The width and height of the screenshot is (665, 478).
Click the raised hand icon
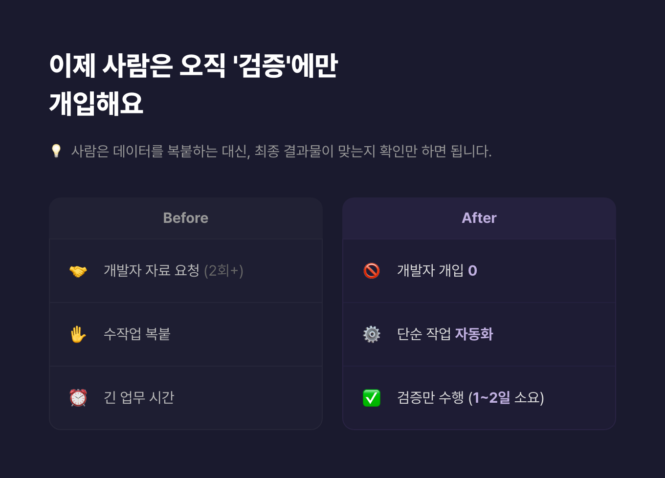tap(78, 334)
